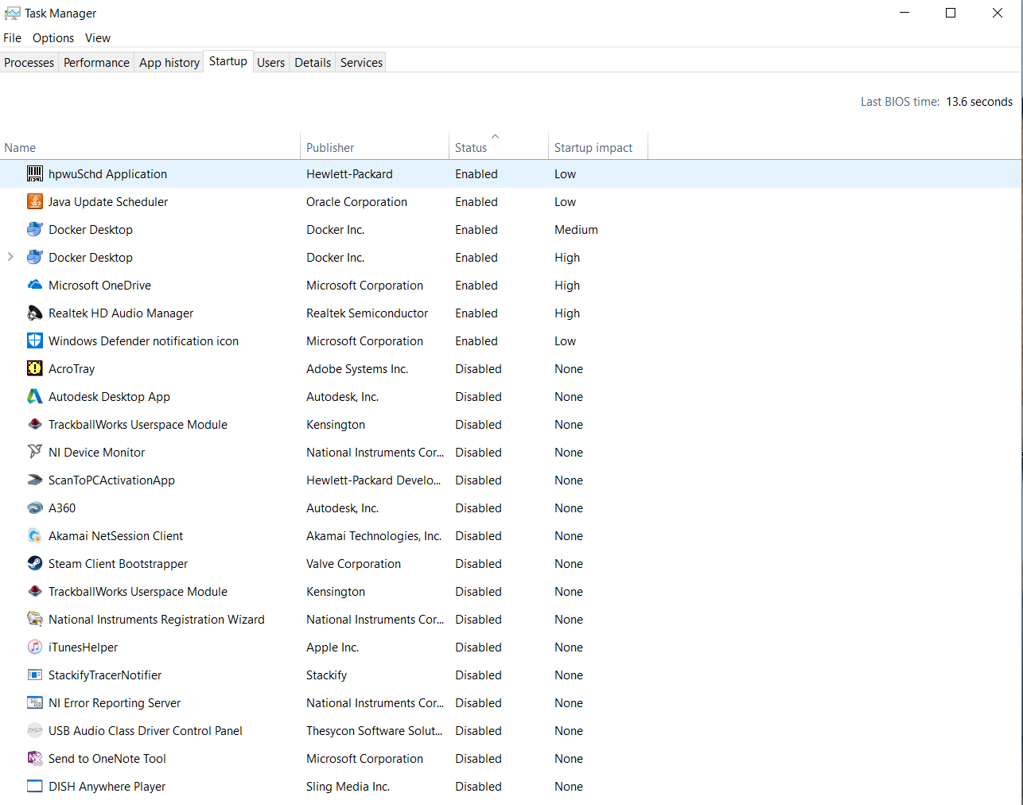Click the hpwuSchd Application barcode icon
This screenshot has width=1023, height=805.
(35, 173)
